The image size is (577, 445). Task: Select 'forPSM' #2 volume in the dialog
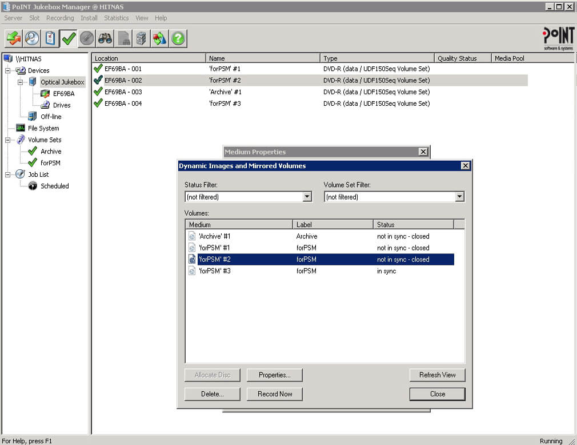320,259
